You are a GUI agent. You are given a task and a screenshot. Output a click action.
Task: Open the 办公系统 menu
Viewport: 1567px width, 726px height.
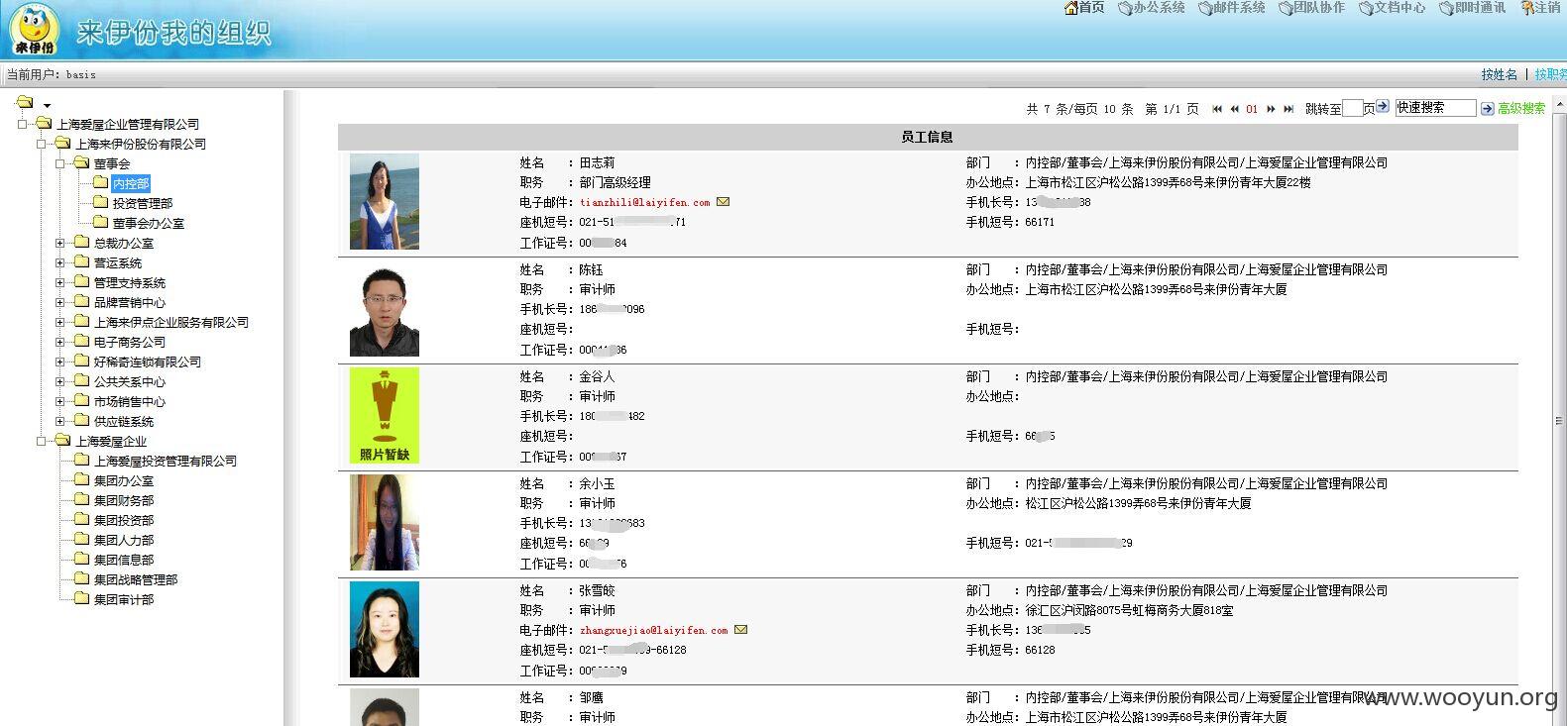[x=1152, y=8]
